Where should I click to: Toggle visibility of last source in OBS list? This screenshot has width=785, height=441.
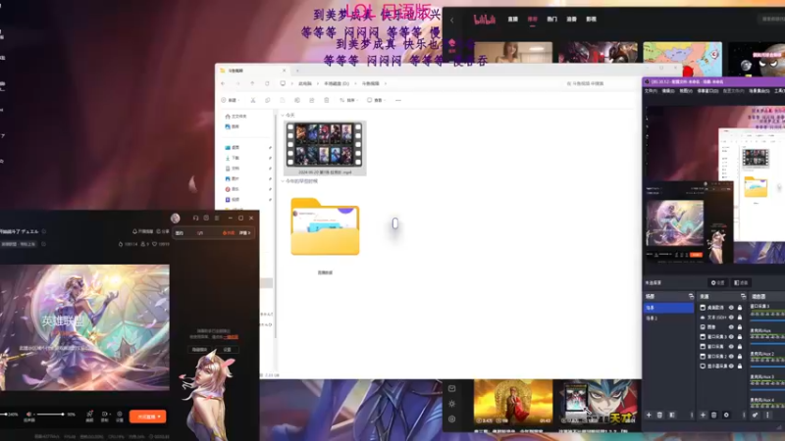click(731, 366)
